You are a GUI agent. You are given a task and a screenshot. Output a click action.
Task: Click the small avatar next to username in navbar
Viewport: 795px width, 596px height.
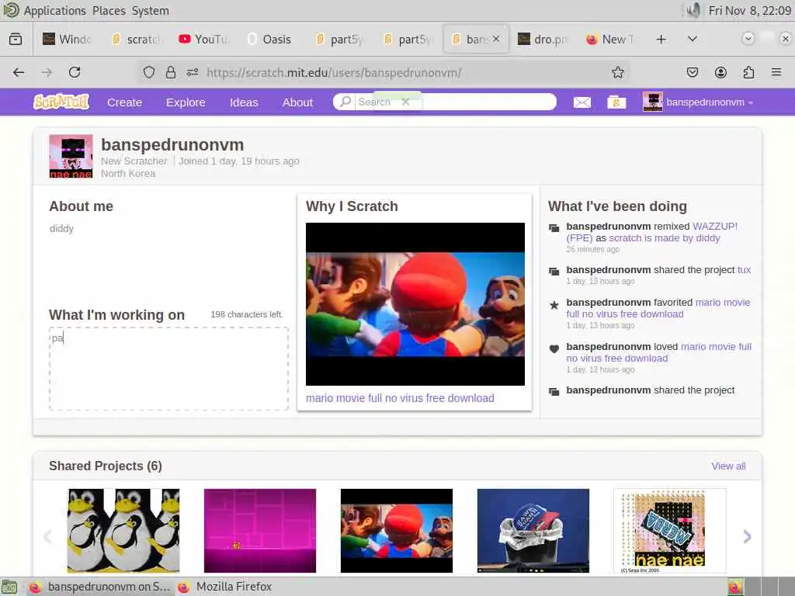tap(652, 102)
